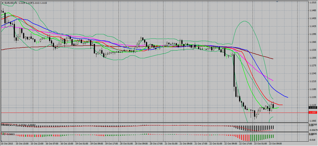Click the 20 Oct 09:00 time label
This screenshot has height=146, width=318.
click(x=141, y=144)
